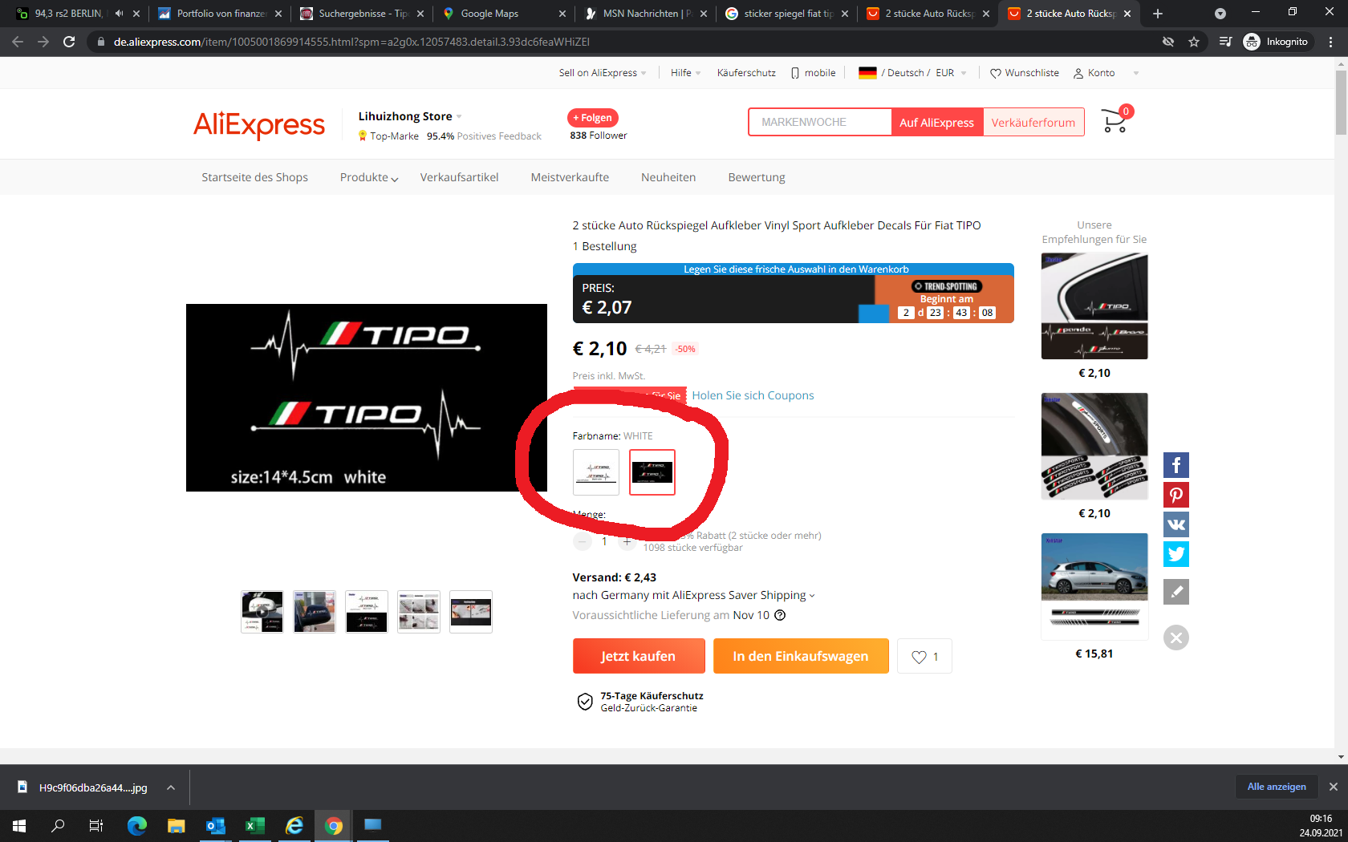Add item to wishlist heart button

point(924,656)
